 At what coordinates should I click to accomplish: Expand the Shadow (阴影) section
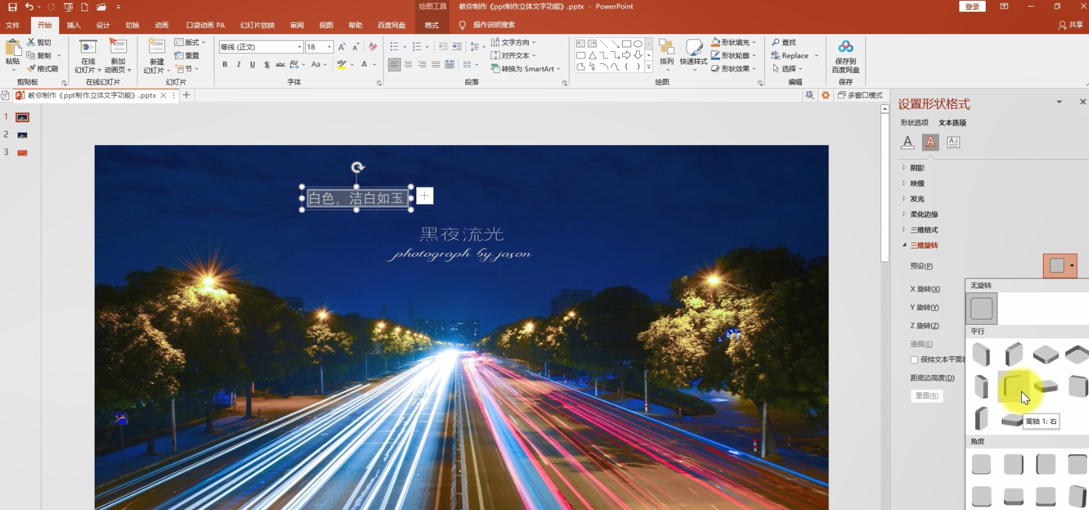coord(913,168)
